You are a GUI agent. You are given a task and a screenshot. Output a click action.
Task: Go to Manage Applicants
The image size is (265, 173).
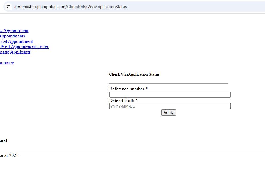tap(15, 52)
